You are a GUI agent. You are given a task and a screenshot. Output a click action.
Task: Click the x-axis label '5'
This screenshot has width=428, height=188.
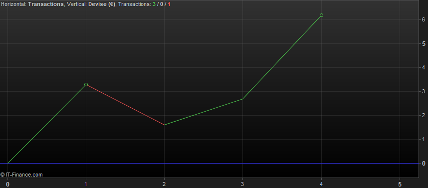click(400, 184)
